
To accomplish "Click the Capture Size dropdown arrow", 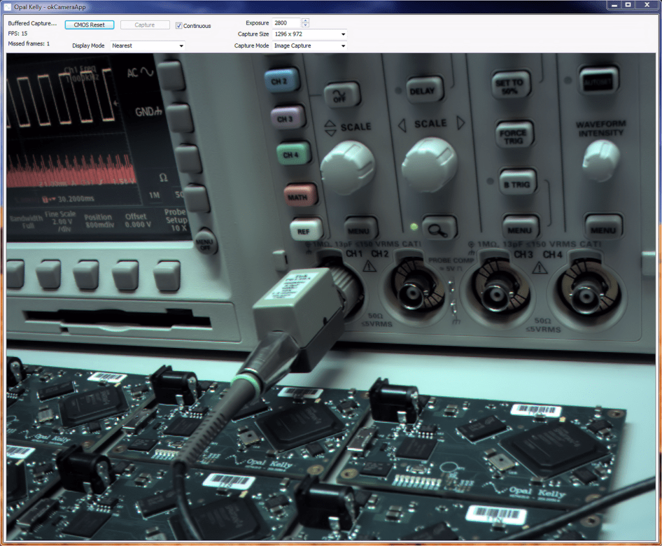I will click(x=343, y=34).
